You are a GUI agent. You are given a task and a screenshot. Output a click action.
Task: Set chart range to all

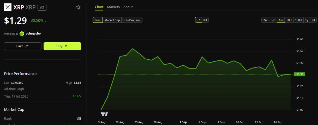(313, 20)
